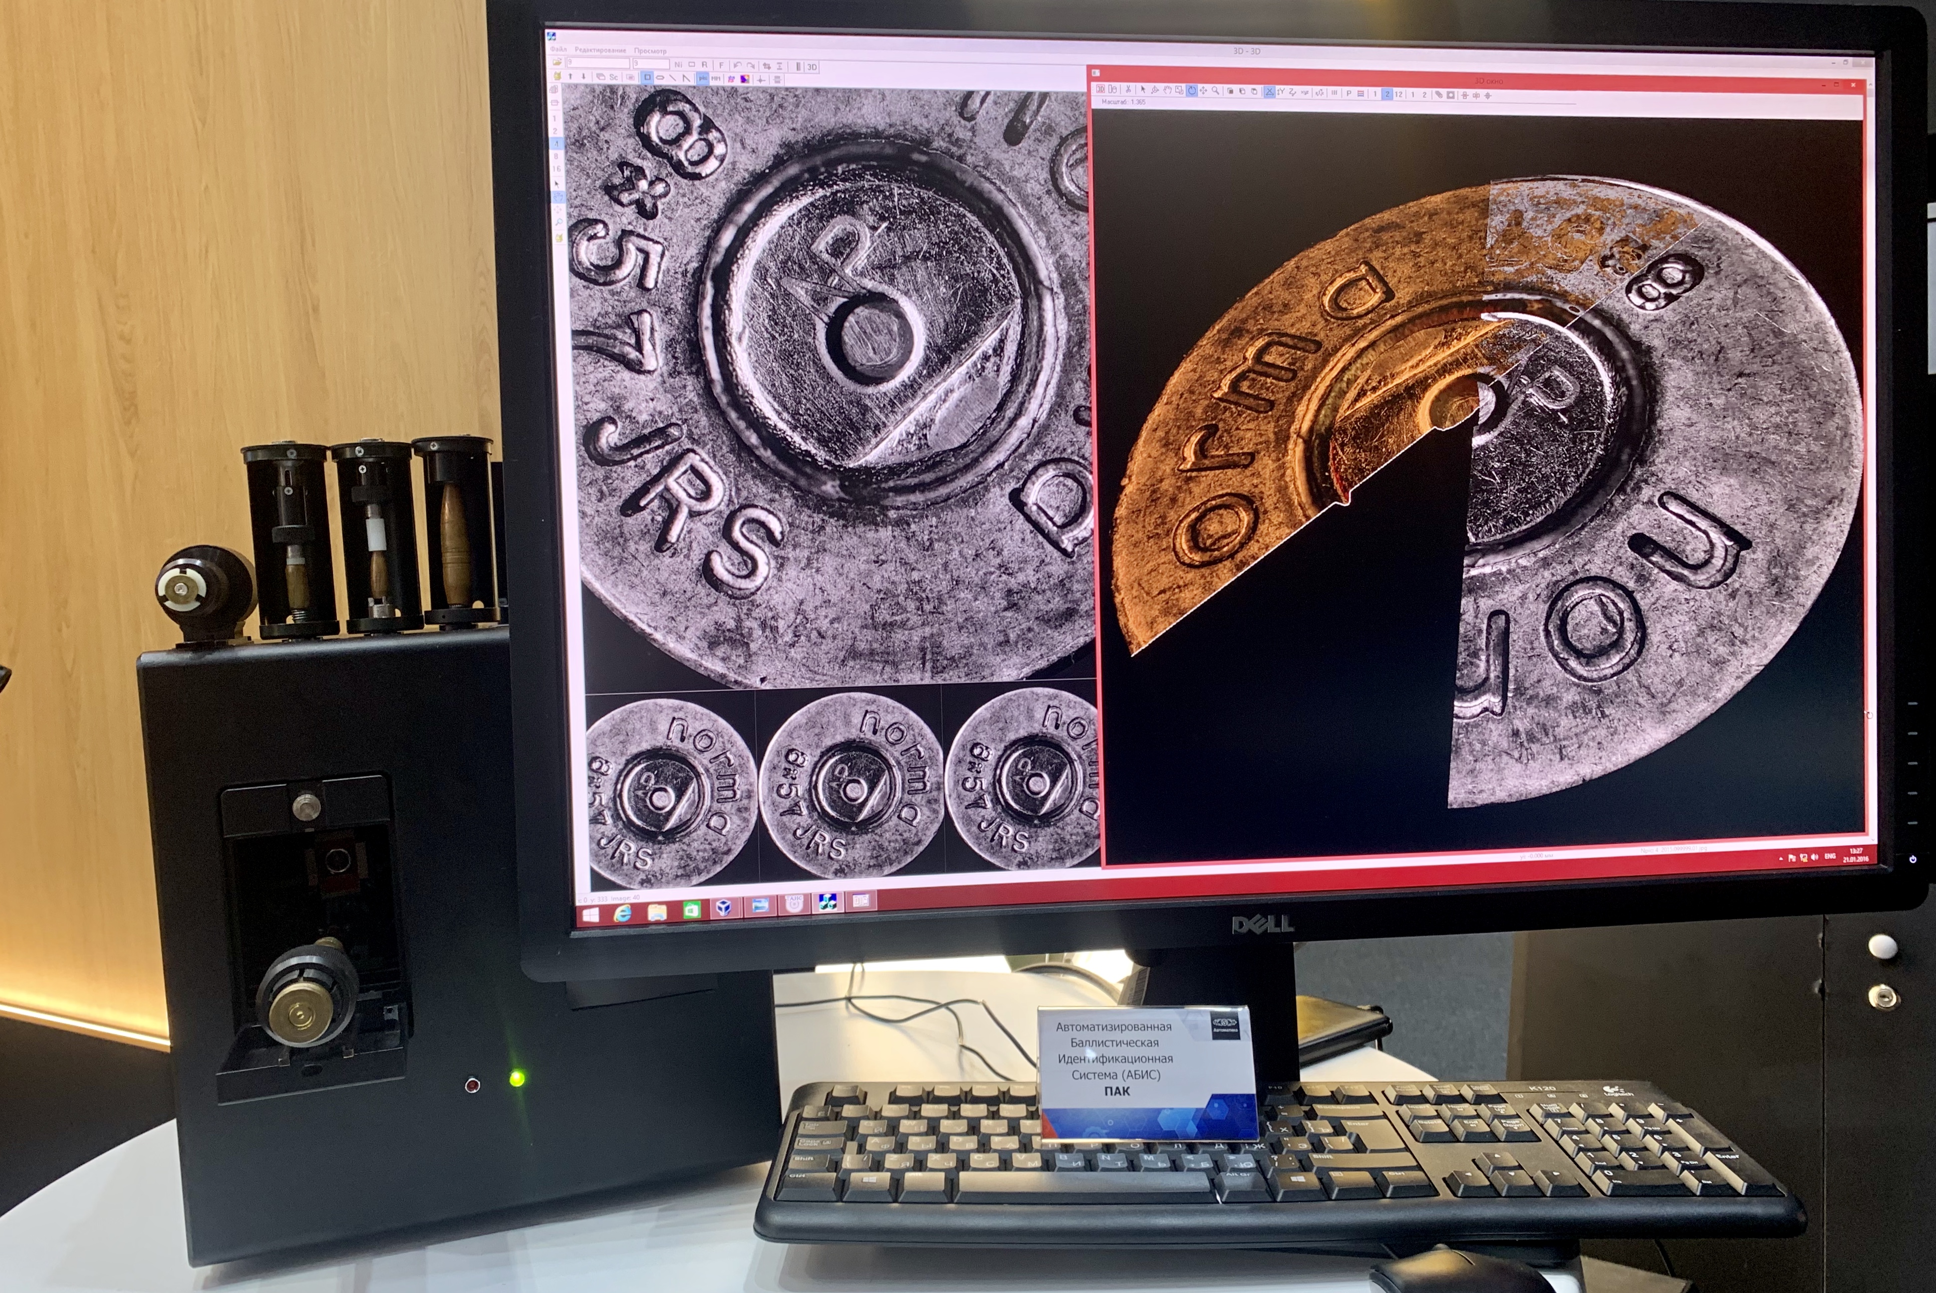The width and height of the screenshot is (1936, 1293).
Task: Click the Ni toolbar button
Action: (x=679, y=65)
